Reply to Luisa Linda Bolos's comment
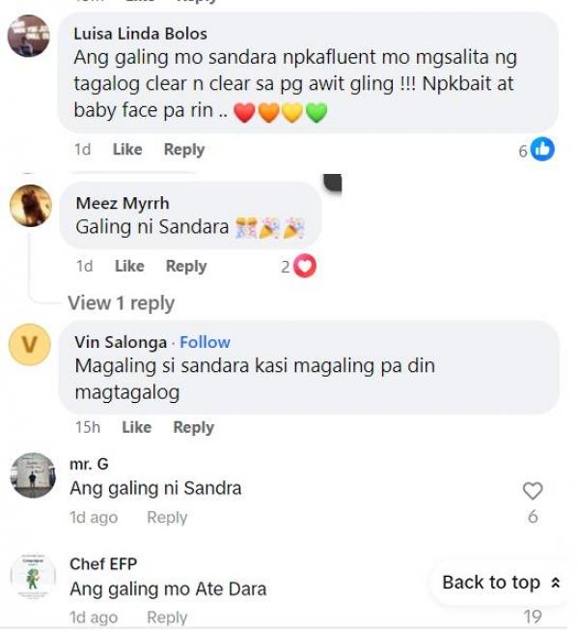 (184, 150)
